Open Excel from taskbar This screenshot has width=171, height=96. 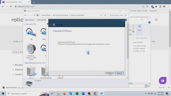pos(77,94)
